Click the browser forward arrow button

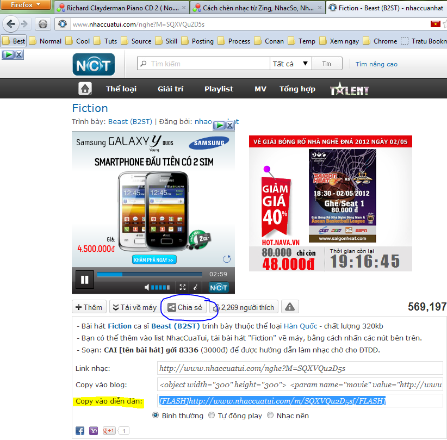[25, 24]
